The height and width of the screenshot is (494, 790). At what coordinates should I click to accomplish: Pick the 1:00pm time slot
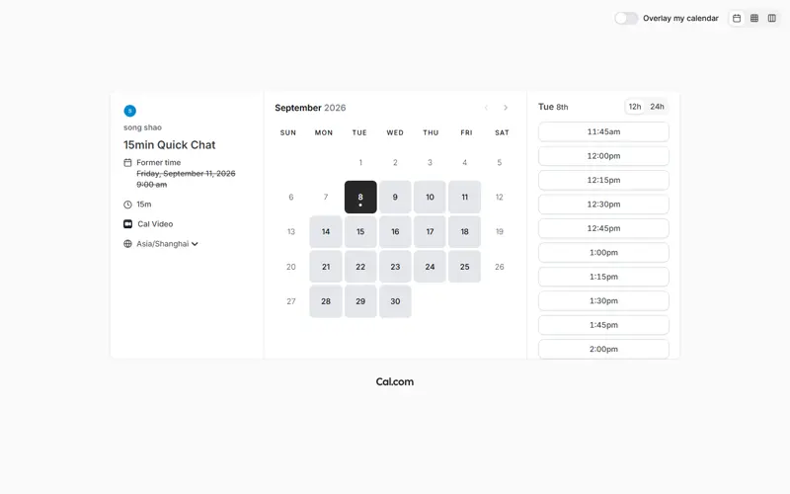(x=603, y=253)
